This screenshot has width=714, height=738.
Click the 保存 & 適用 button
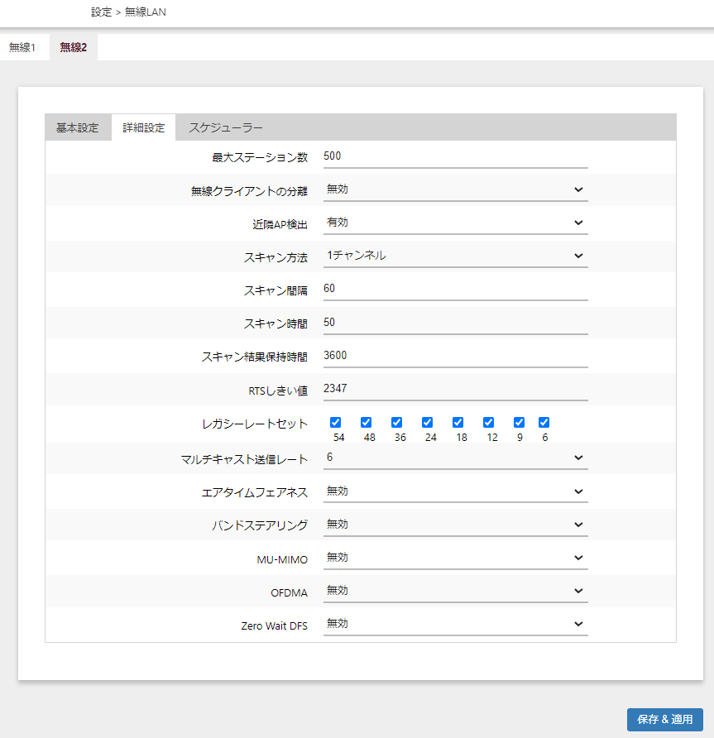click(x=664, y=720)
